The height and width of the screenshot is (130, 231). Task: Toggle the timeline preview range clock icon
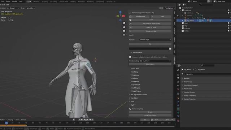tap(152, 120)
